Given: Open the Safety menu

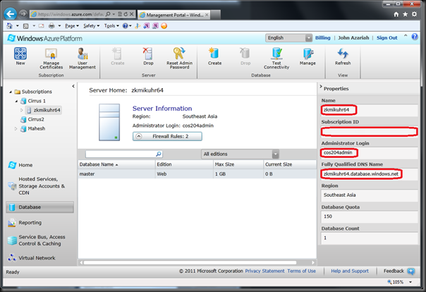Looking at the screenshot, I should click(x=91, y=26).
